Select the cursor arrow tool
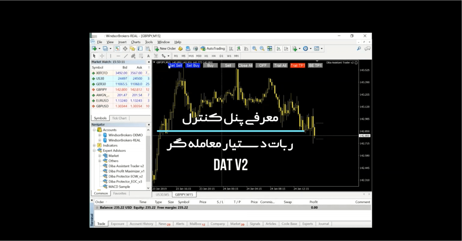The width and height of the screenshot is (462, 241). coord(94,56)
